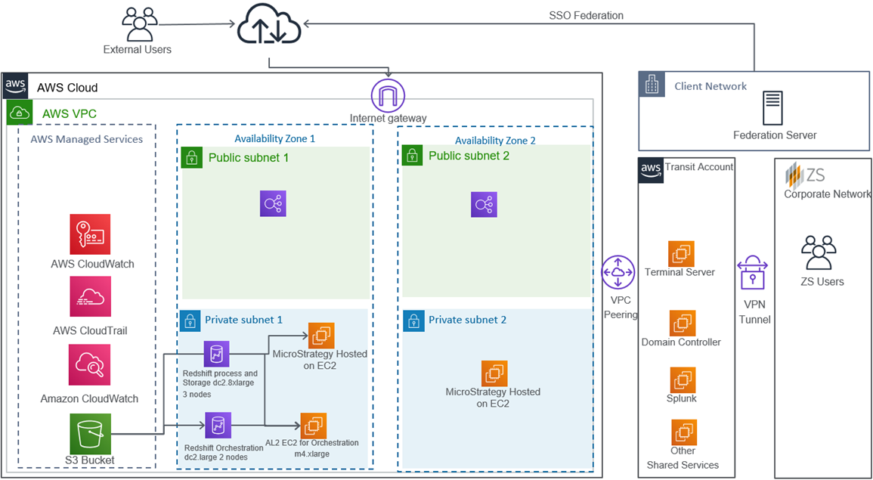Click the Availability Zone 1 label
The width and height of the screenshot is (873, 480).
274,138
